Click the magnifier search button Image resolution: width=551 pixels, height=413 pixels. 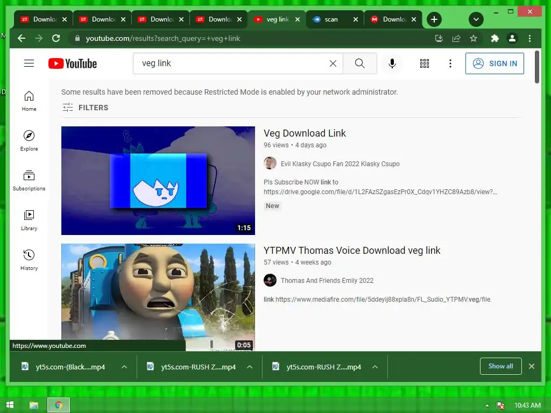point(360,63)
